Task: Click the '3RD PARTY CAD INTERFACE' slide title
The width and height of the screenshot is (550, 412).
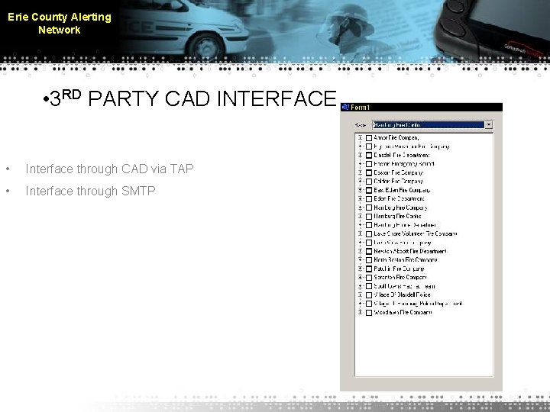Action: (193, 98)
